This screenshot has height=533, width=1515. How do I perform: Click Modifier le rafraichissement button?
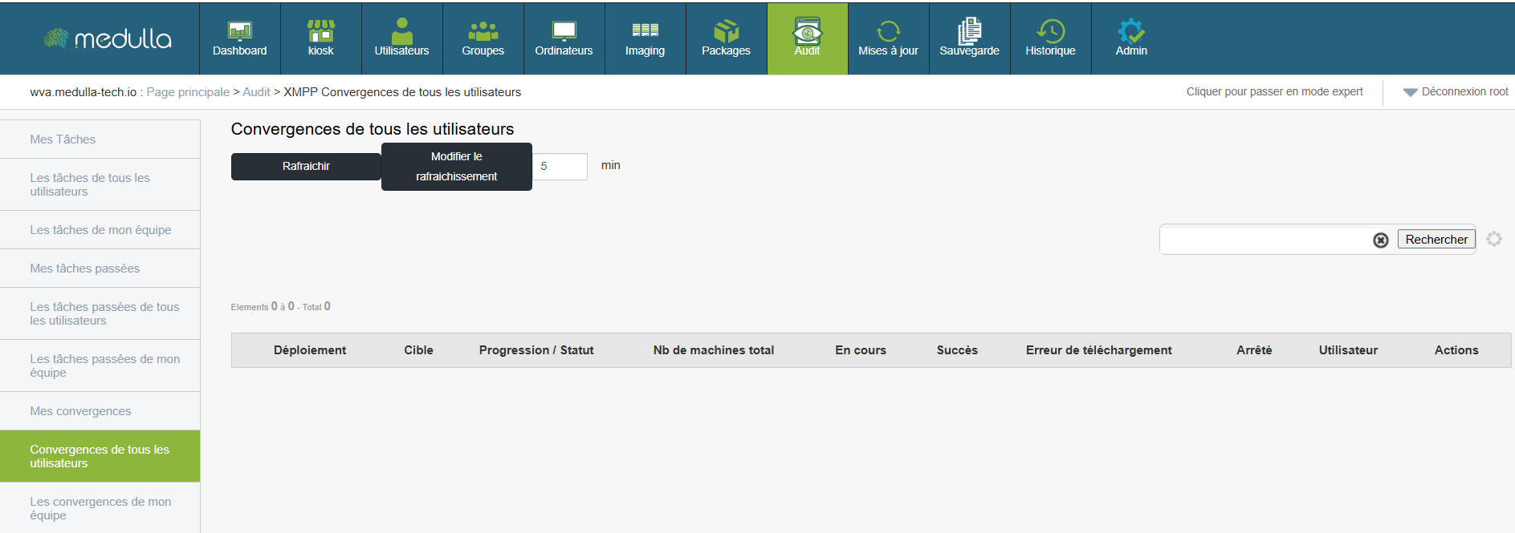[456, 167]
